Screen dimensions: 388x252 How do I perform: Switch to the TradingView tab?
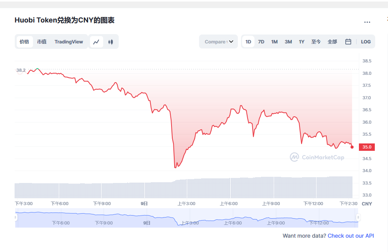click(69, 41)
